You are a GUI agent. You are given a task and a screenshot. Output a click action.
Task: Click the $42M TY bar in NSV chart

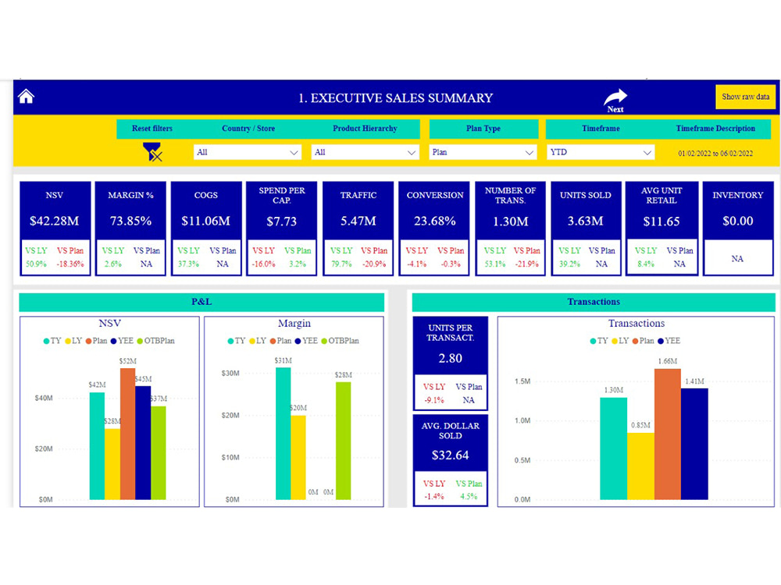point(97,445)
